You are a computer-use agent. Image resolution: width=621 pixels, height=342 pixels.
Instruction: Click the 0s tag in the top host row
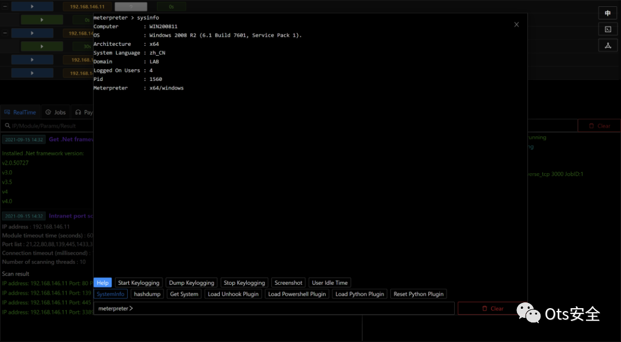point(171,7)
